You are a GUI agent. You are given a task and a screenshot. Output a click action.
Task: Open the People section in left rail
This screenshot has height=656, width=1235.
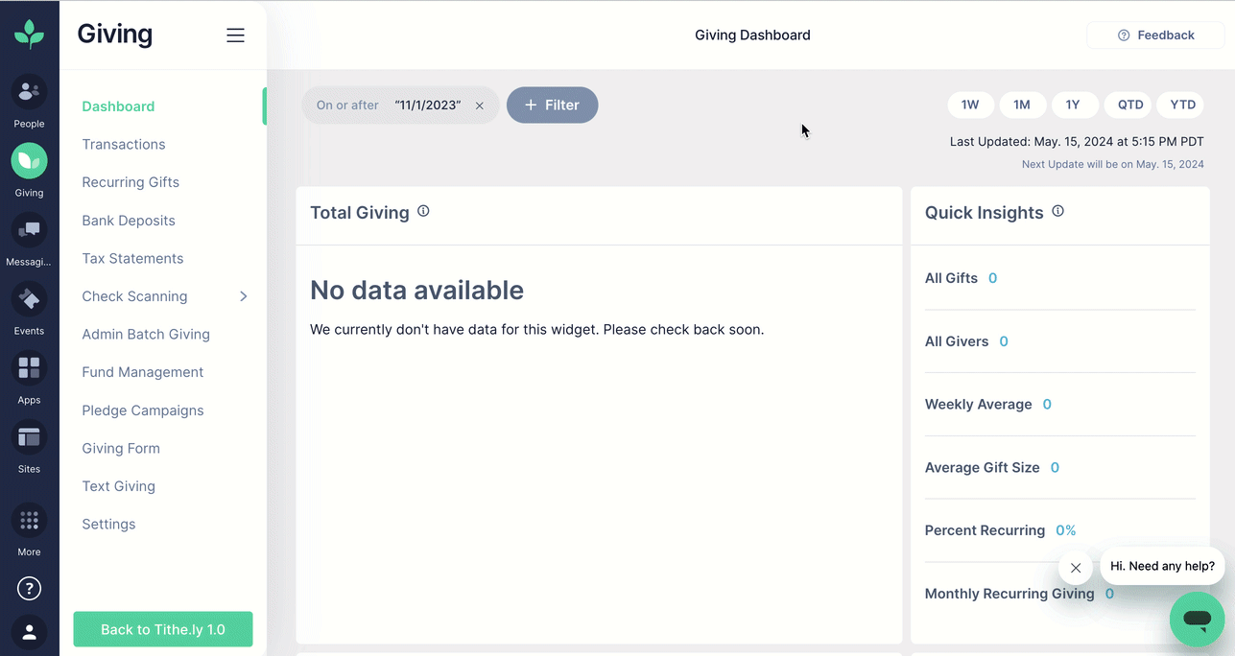point(29,92)
